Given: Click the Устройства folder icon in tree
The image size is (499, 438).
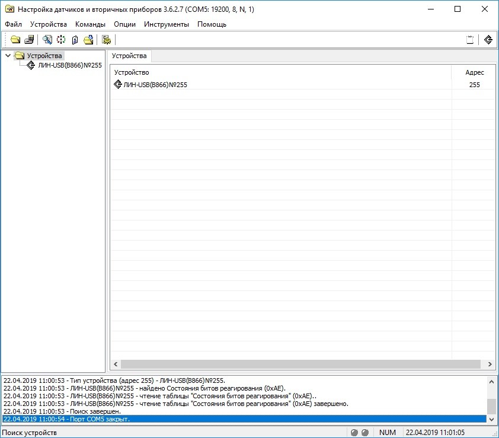Looking at the screenshot, I should [20, 56].
